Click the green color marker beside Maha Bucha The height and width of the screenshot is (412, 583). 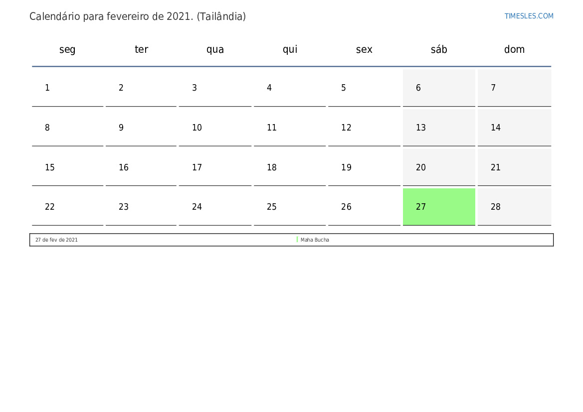(297, 240)
